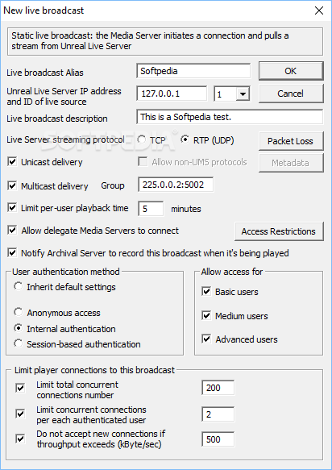This screenshot has height=470, width=332.
Task: Edit the Live broadcast description field
Action: coord(230,117)
